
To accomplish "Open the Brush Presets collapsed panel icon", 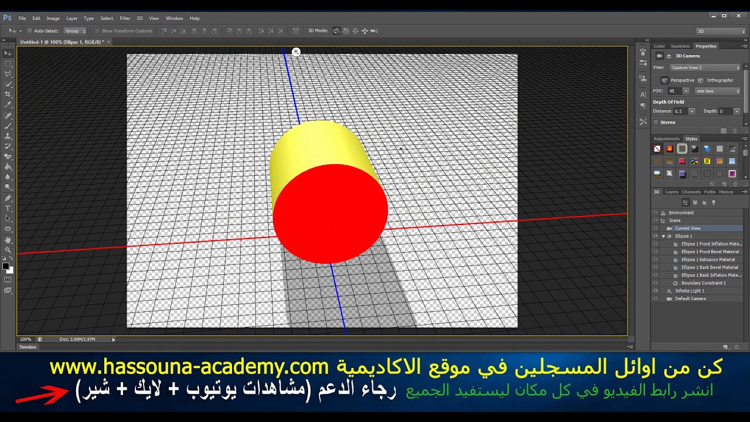I will click(x=643, y=62).
